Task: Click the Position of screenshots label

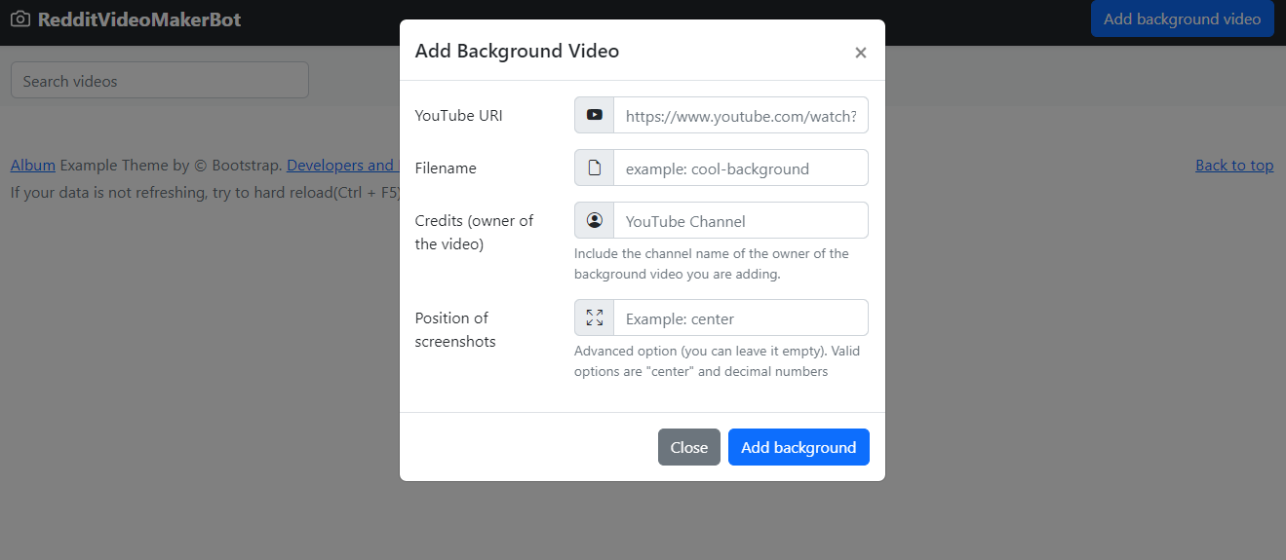Action: pos(455,329)
